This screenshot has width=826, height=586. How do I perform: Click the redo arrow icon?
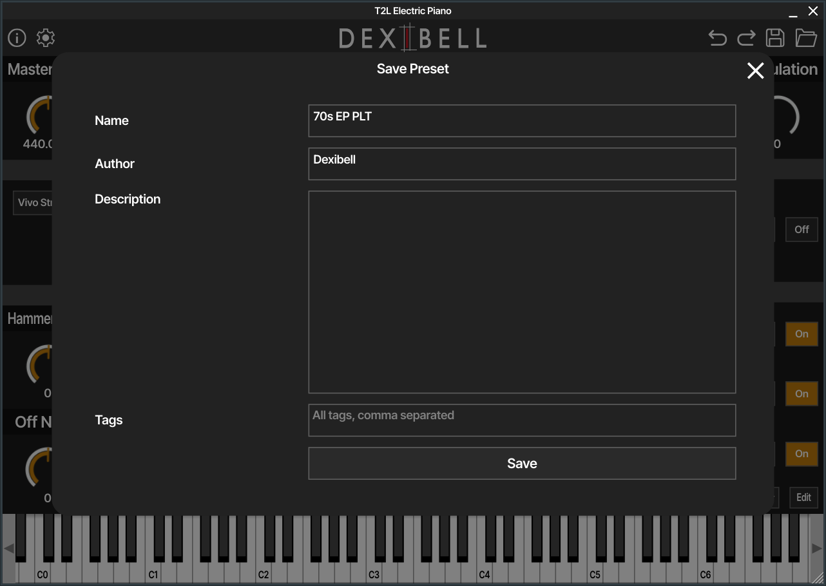746,38
